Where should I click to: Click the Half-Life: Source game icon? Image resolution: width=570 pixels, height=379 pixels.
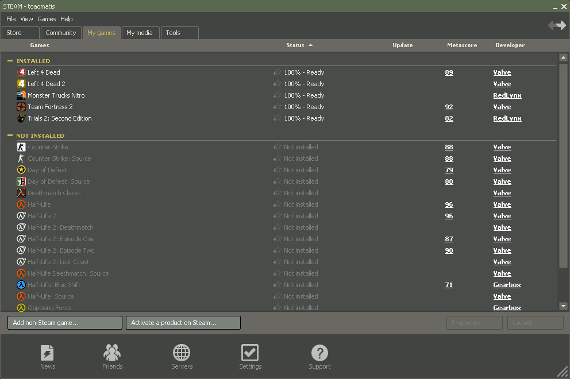tap(21, 296)
